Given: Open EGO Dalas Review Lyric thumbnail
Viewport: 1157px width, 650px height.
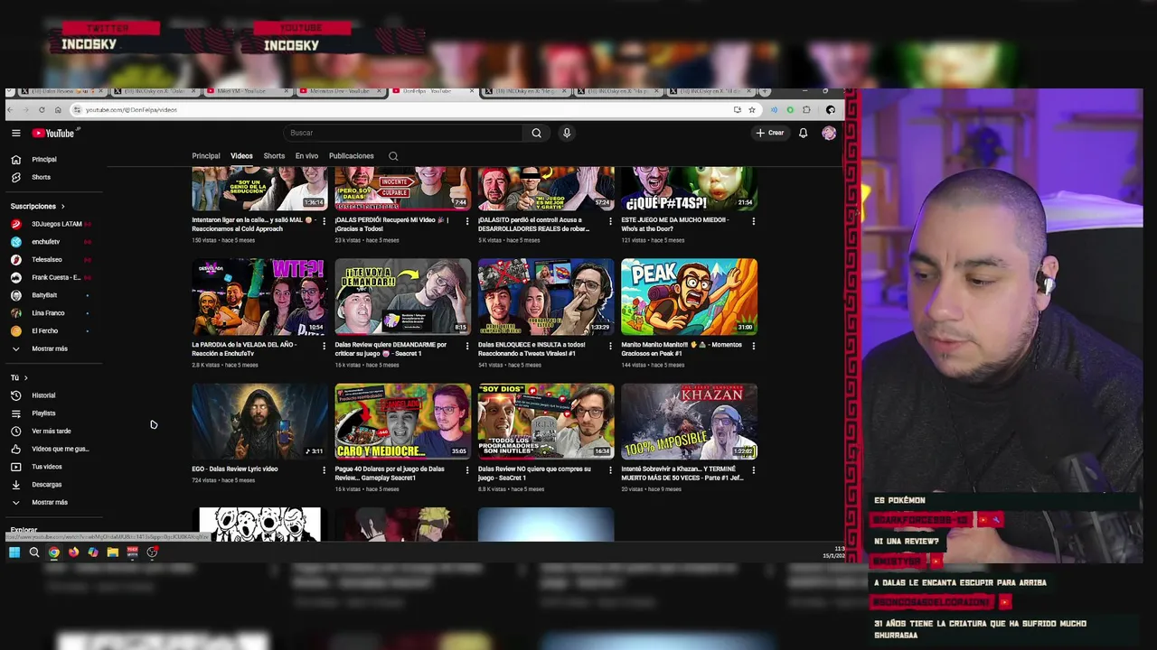Looking at the screenshot, I should [259, 422].
